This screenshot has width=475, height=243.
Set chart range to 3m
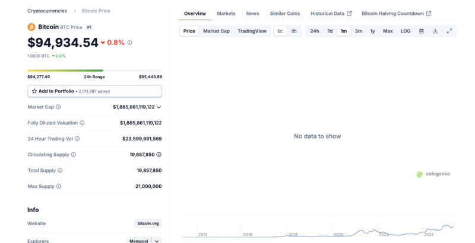pos(359,31)
